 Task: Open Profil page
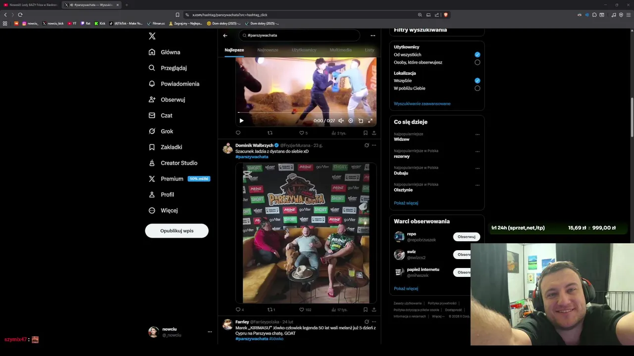click(x=161, y=194)
